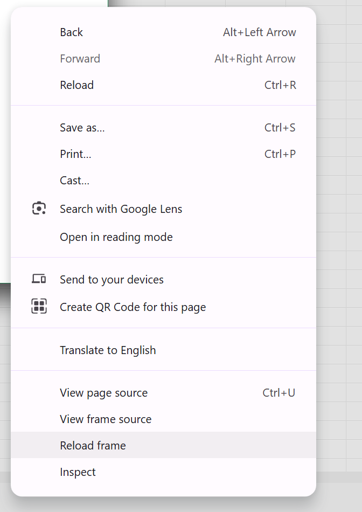Screen dimensions: 362x512
Task: Choose the Cast... entry
Action: coord(164,180)
